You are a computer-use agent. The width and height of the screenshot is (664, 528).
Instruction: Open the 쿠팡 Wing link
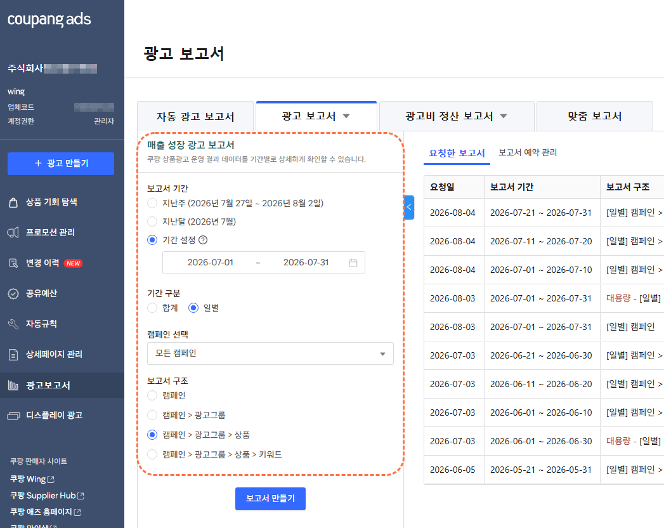point(27,479)
